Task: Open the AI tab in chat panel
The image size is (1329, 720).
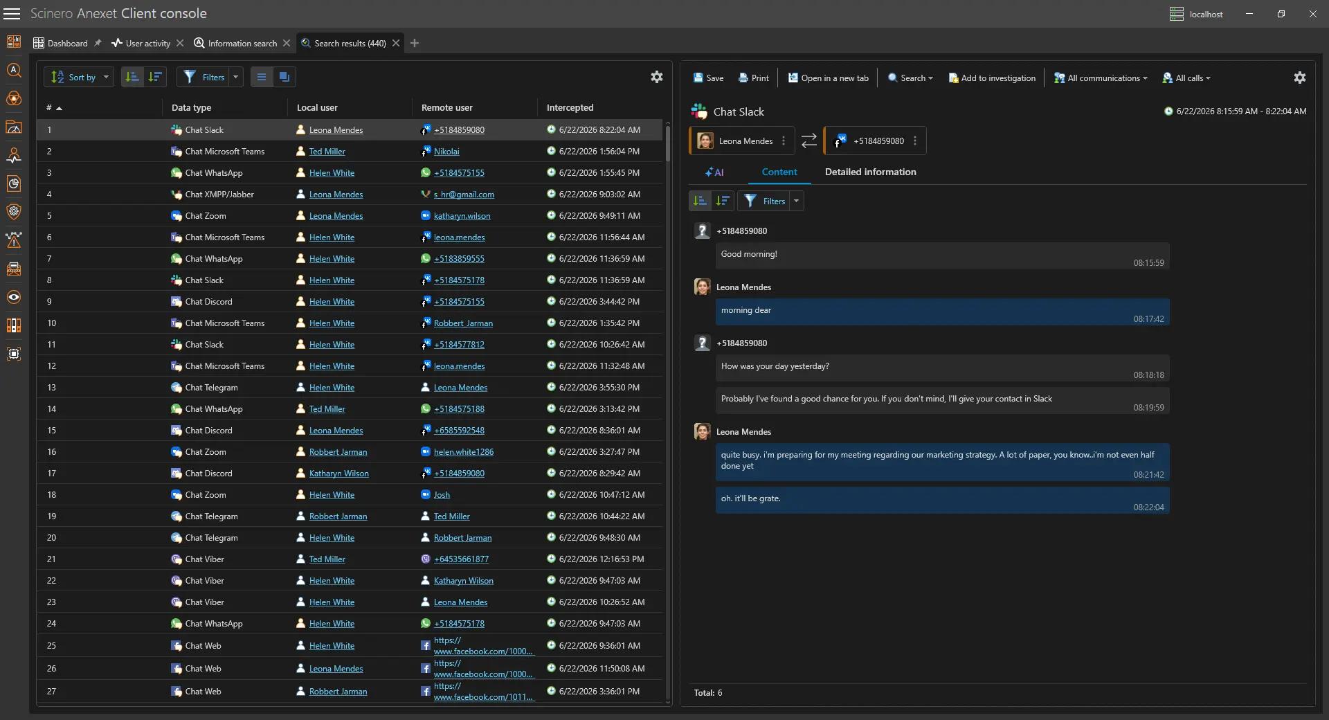Action: (x=714, y=172)
